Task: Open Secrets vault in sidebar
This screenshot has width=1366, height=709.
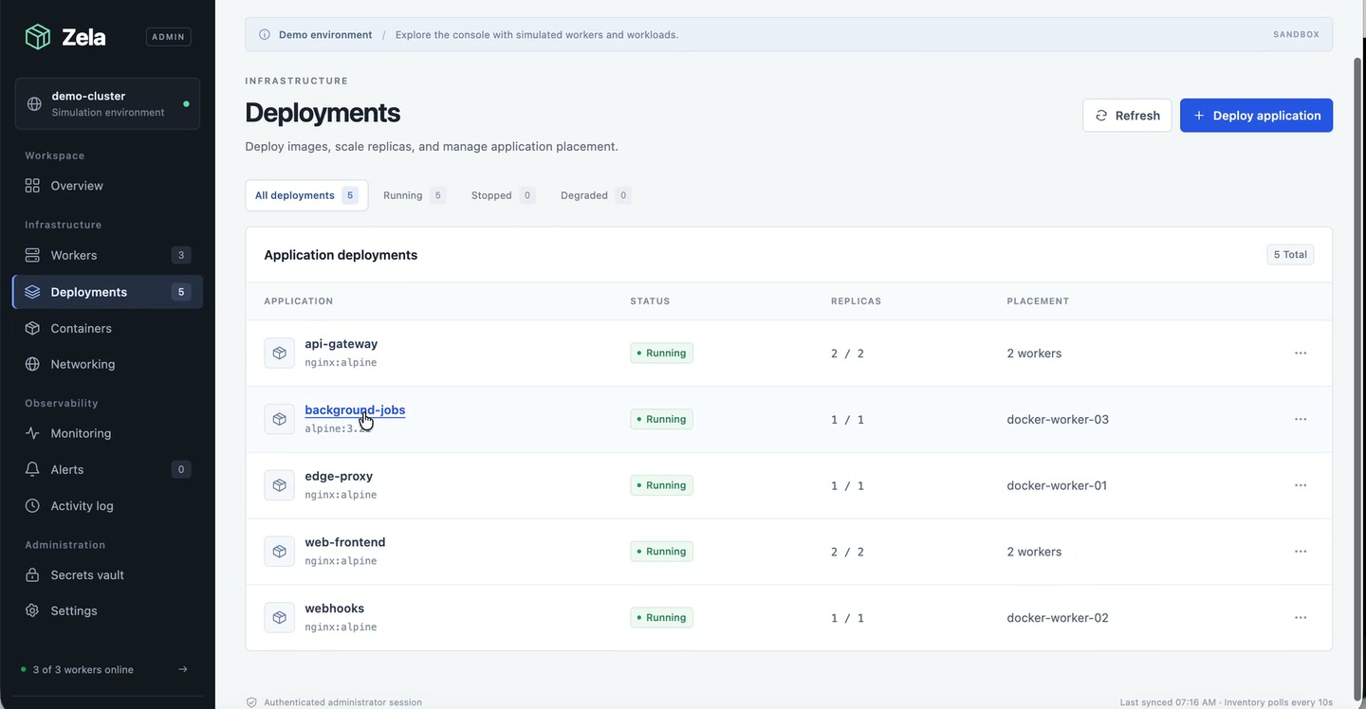Action: coord(107,575)
